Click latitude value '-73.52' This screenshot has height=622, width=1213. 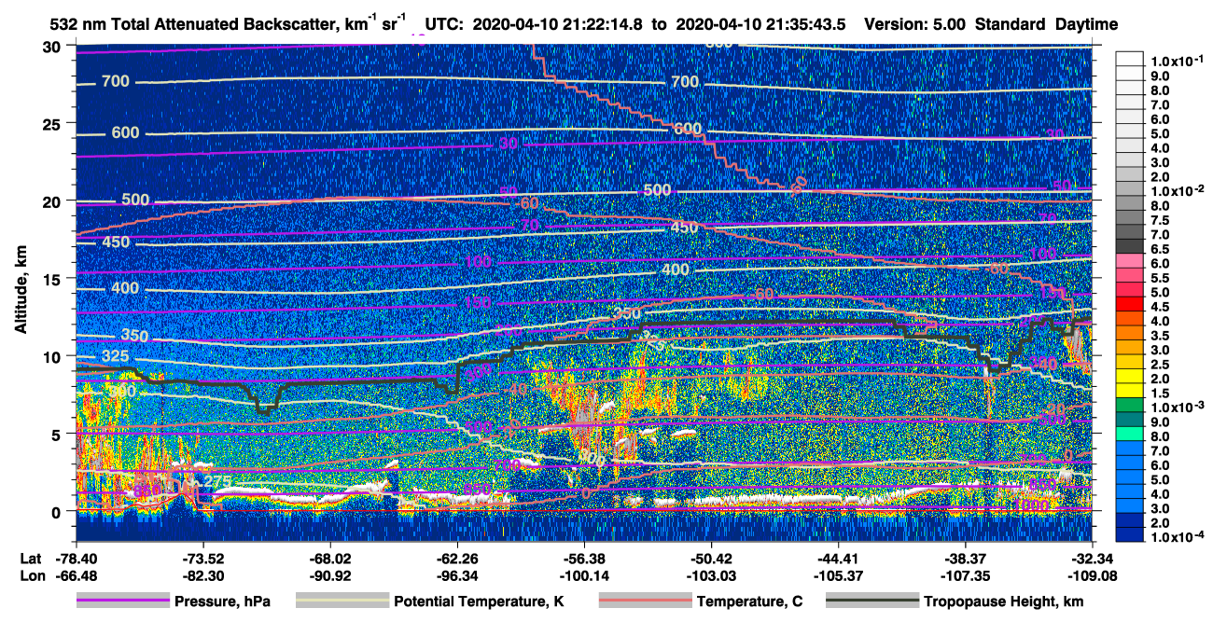point(202,558)
